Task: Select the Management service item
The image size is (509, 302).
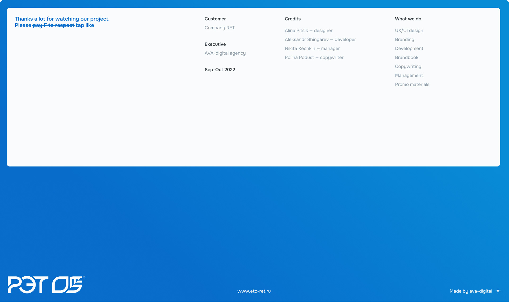Action: 409,75
